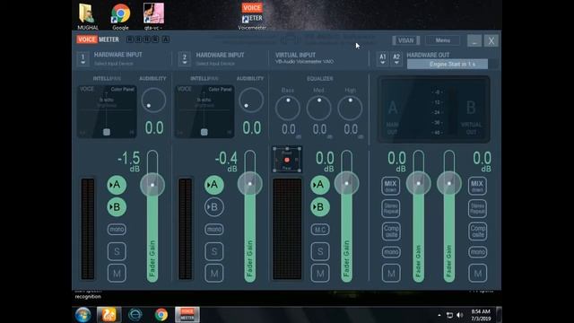This screenshot has width=574, height=323.
Task: Toggle the VBAN button
Action: [x=405, y=40]
